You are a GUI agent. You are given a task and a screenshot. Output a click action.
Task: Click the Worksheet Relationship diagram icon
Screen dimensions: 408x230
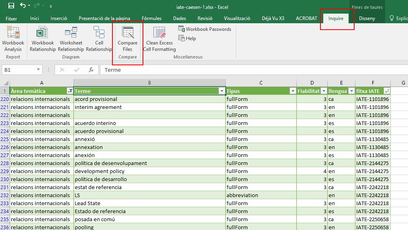tap(71, 39)
